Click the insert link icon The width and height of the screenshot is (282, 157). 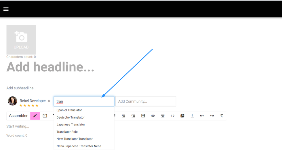point(153,116)
